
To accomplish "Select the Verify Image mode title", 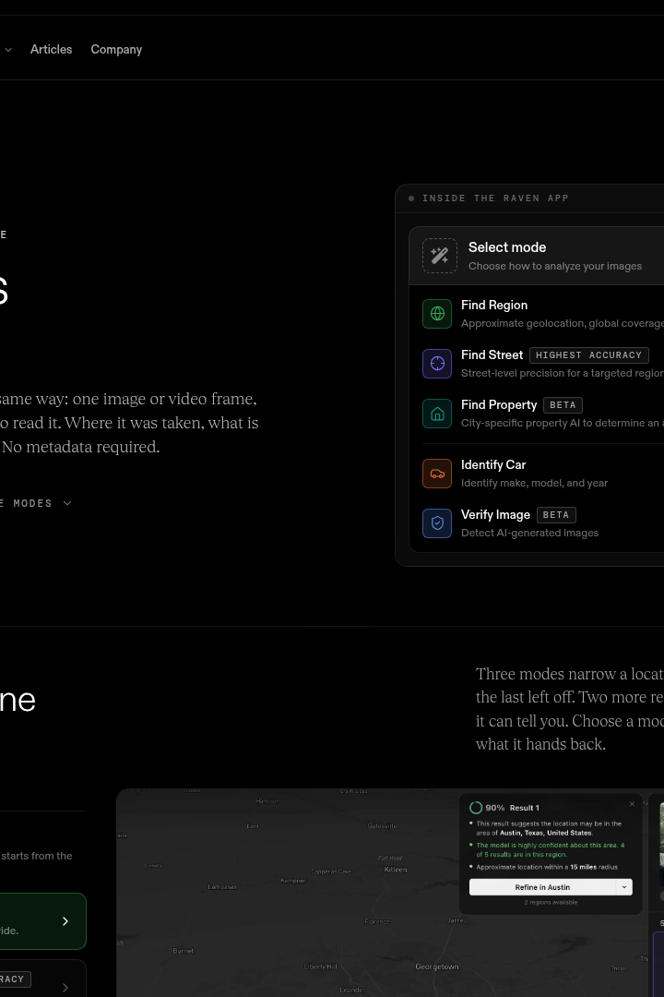I will tap(495, 514).
